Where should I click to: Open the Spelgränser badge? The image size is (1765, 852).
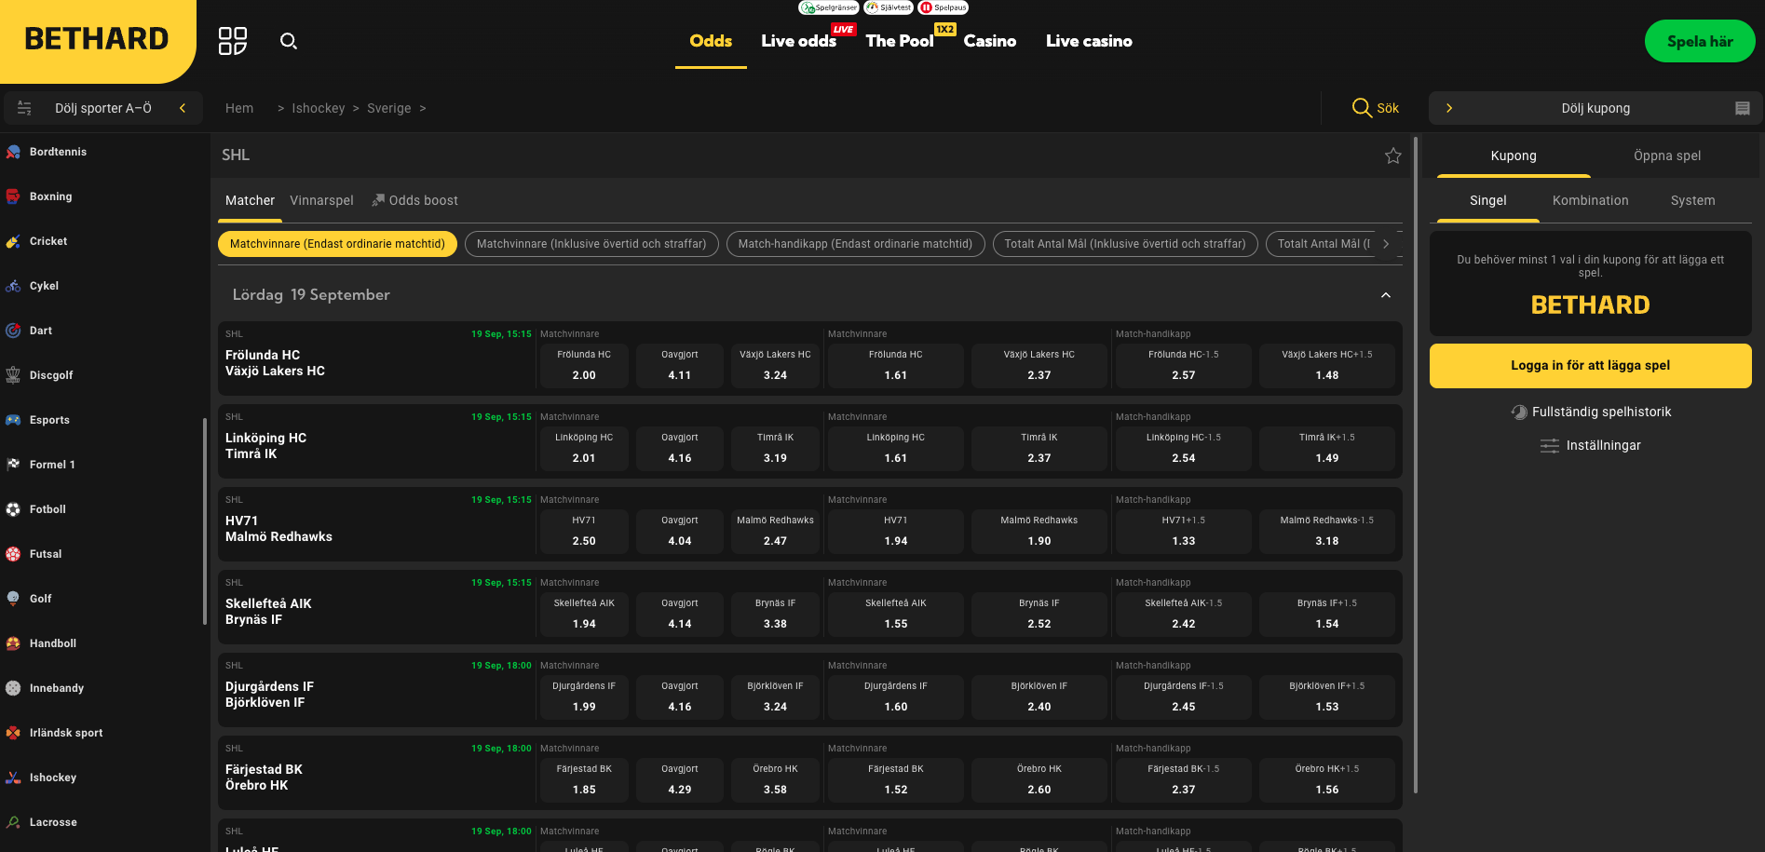[x=828, y=7]
